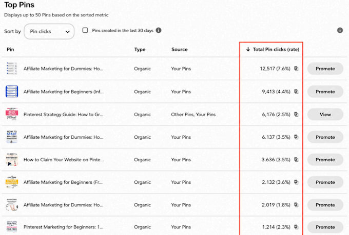Promote the pin with 2.132 clicks
The width and height of the screenshot is (349, 235).
pos(325,182)
